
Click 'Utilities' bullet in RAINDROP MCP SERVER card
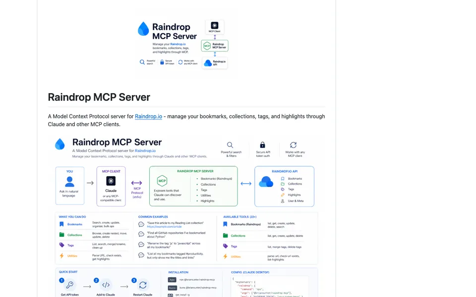point(205,196)
